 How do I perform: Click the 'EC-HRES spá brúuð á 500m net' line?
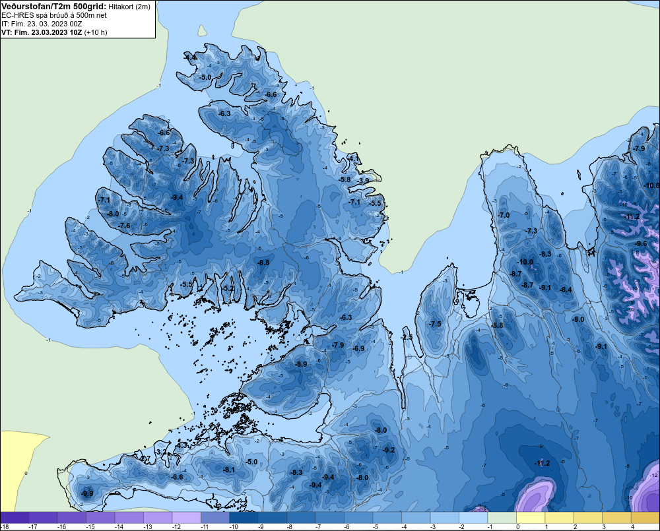54,16
